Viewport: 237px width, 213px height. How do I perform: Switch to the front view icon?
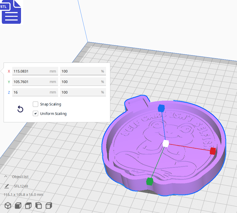tap(17, 206)
